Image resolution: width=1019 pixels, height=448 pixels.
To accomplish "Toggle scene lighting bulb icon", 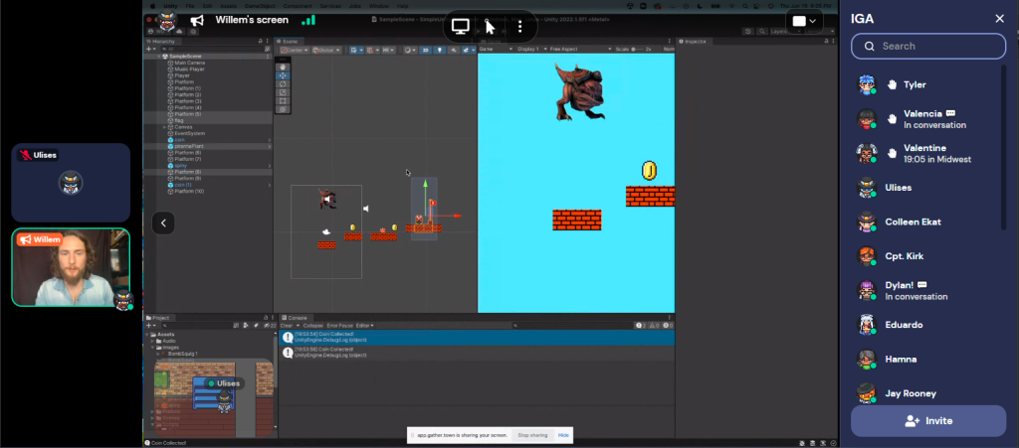I will [439, 50].
